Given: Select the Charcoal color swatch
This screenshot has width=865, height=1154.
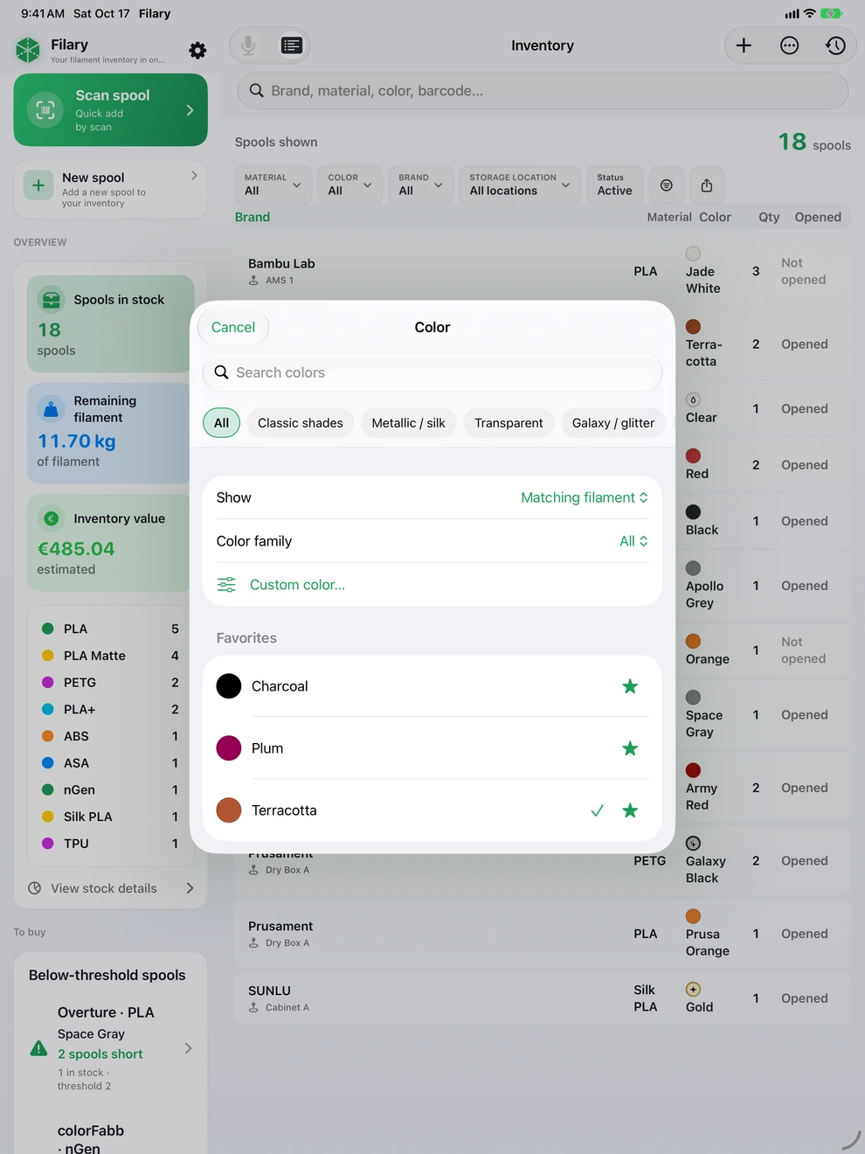Looking at the screenshot, I should [x=229, y=686].
